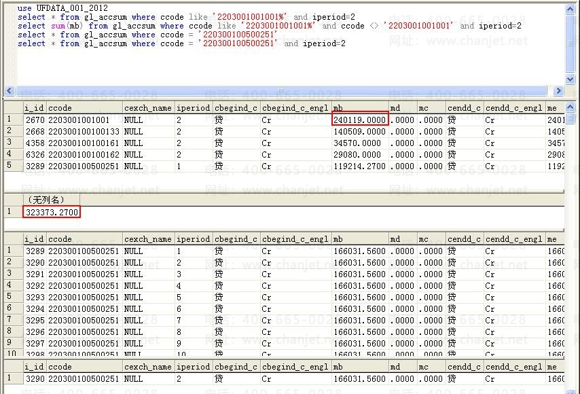The height and width of the screenshot is (394, 580).
Task: Click the 'iperiod' header in the third grid
Action: (193, 239)
